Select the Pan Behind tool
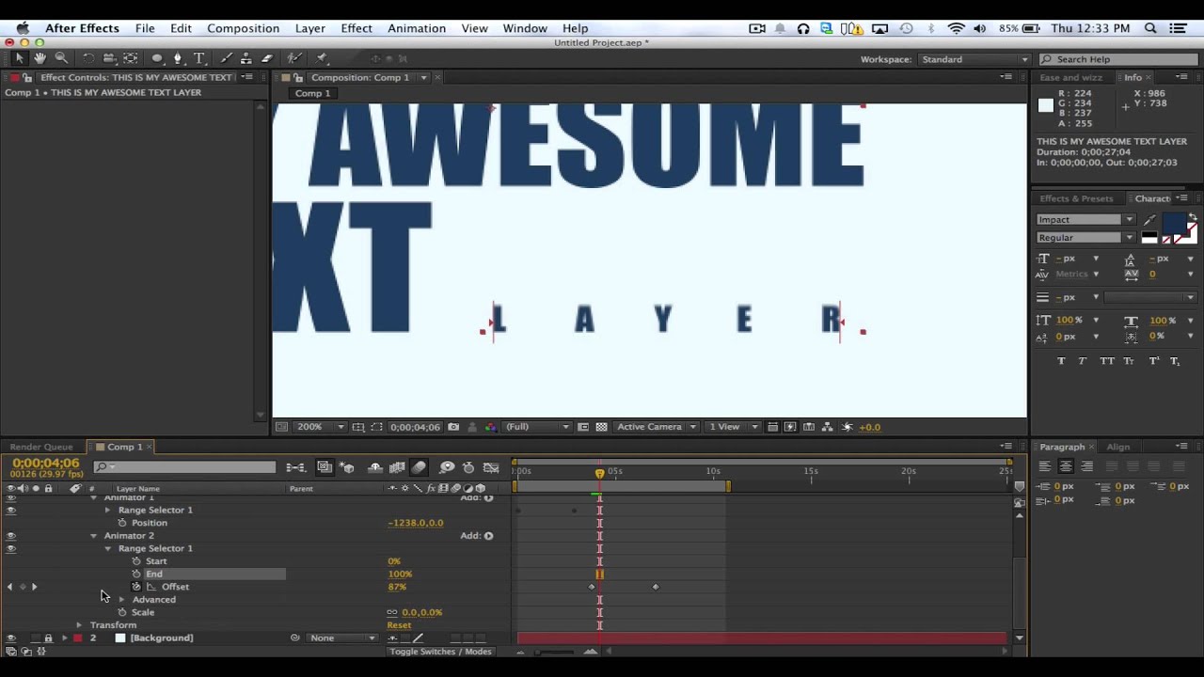Image resolution: width=1204 pixels, height=677 pixels. click(x=130, y=58)
